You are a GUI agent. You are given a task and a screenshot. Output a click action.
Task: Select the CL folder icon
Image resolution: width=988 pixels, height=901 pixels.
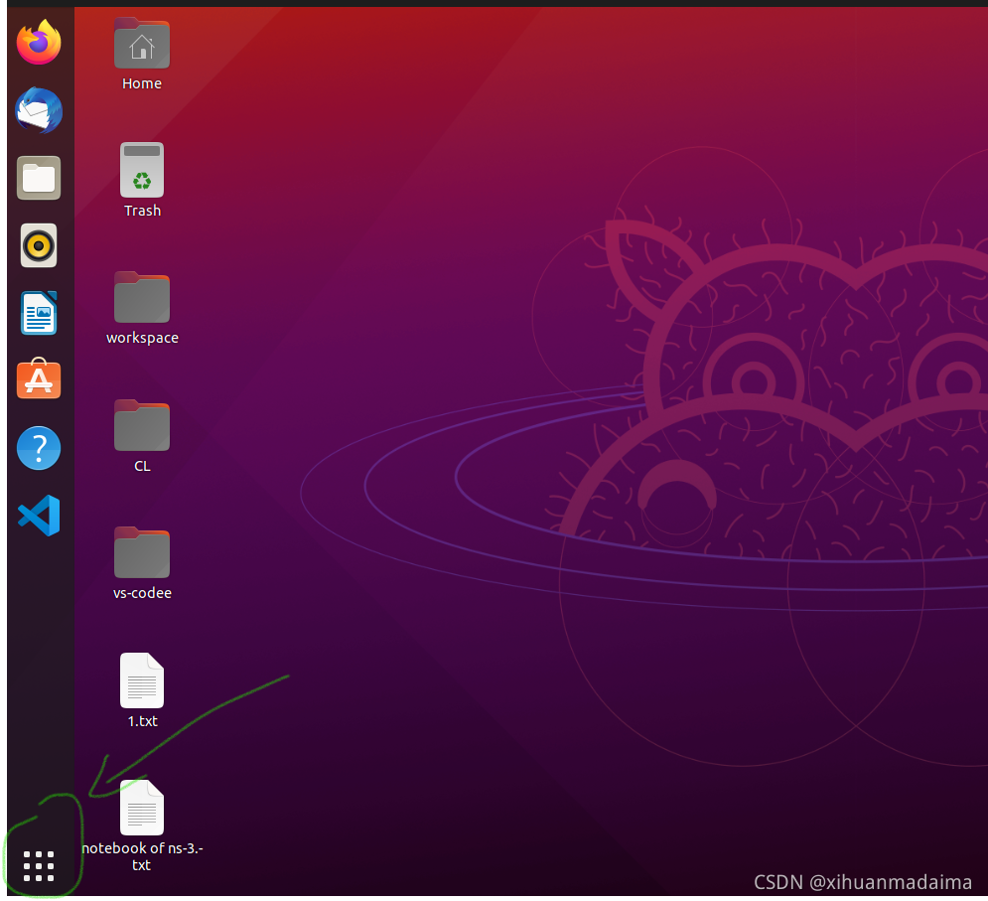[142, 425]
